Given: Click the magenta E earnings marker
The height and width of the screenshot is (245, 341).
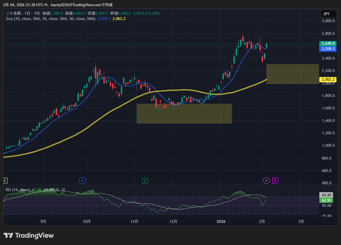Looking at the screenshot, I should pyautogui.click(x=275, y=181).
